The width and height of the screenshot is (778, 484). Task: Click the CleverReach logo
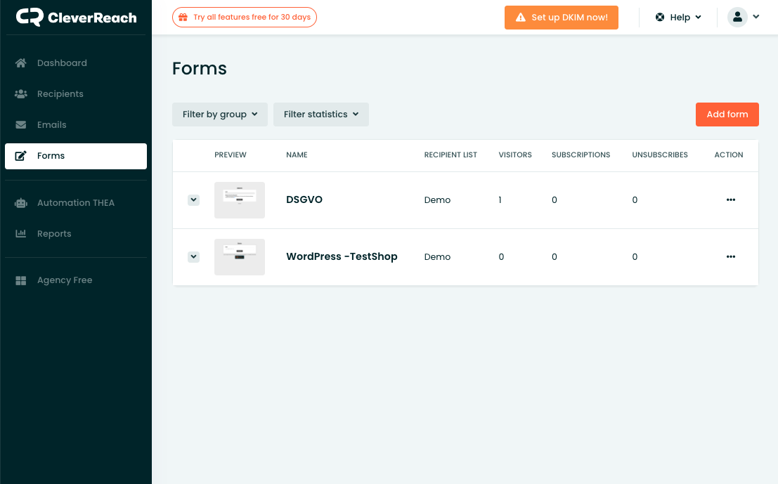76,17
